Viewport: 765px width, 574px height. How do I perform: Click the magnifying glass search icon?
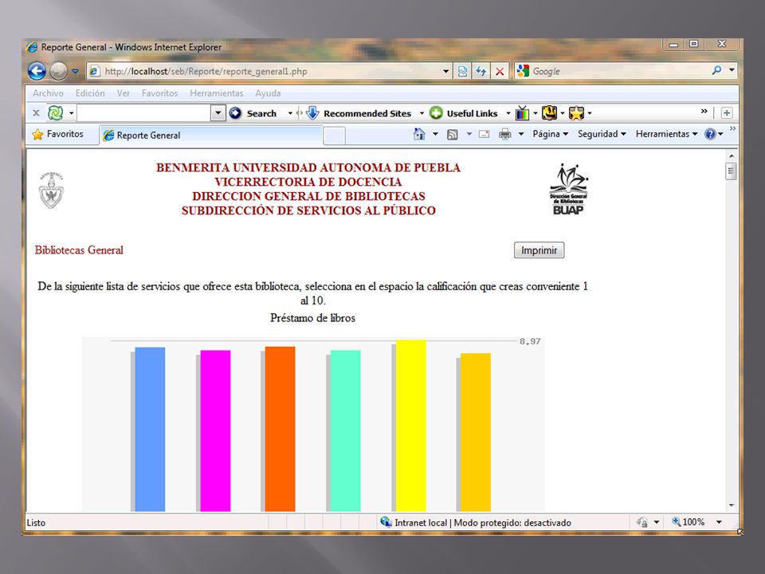pyautogui.click(x=716, y=71)
